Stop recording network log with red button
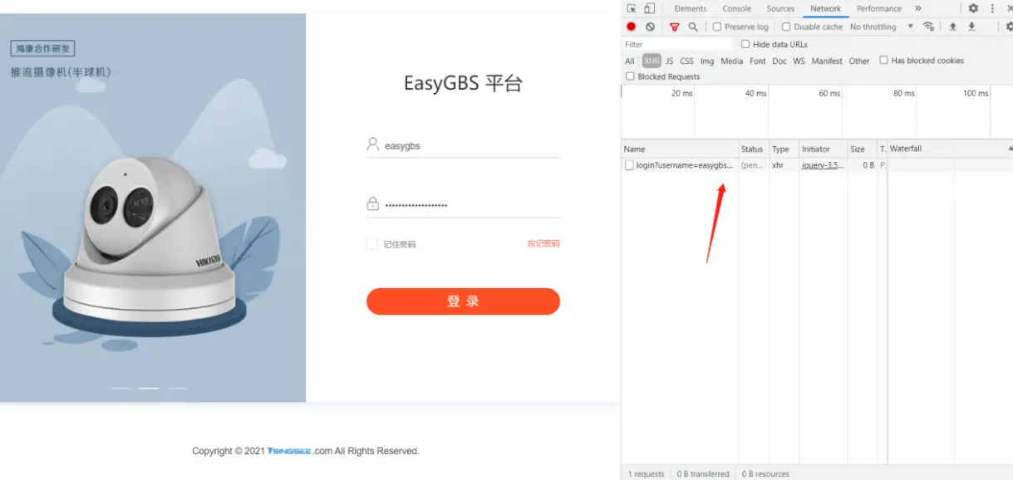 pyautogui.click(x=632, y=27)
